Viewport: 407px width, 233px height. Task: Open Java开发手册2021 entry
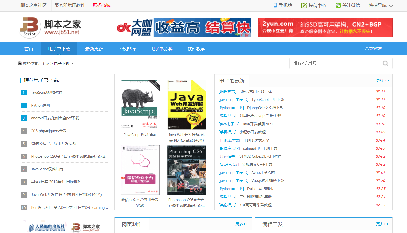(x=258, y=124)
